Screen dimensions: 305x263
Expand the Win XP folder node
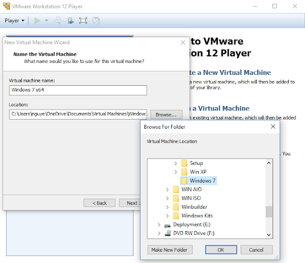tap(176, 172)
